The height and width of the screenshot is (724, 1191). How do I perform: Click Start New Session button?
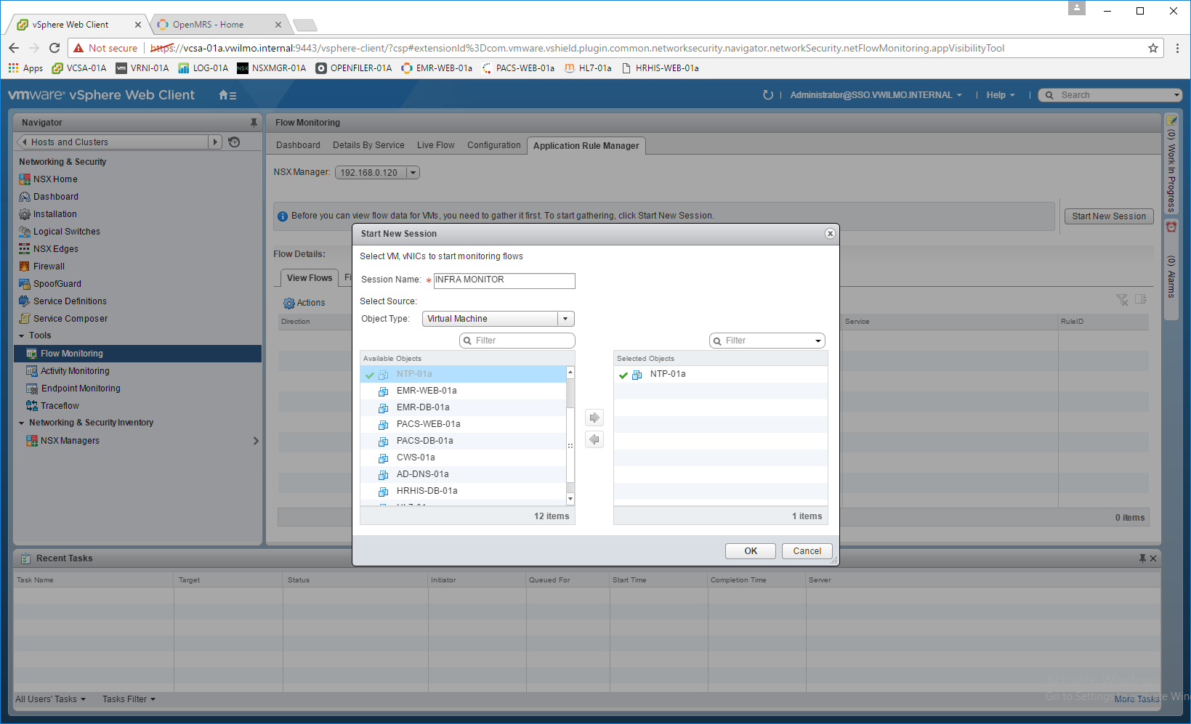click(x=1109, y=216)
